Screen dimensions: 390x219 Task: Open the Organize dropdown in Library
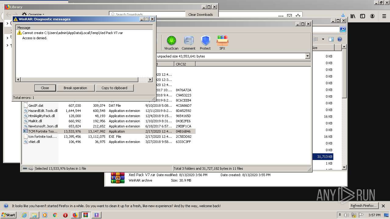[x=33, y=14]
